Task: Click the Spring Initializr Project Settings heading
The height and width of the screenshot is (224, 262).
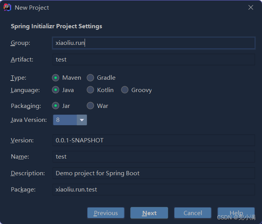Action: pos(56,26)
